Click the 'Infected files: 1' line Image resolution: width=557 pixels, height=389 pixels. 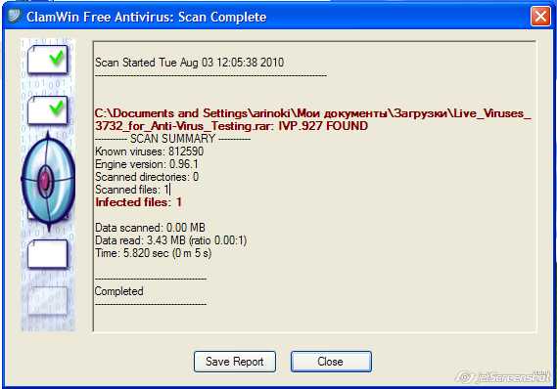(x=139, y=202)
